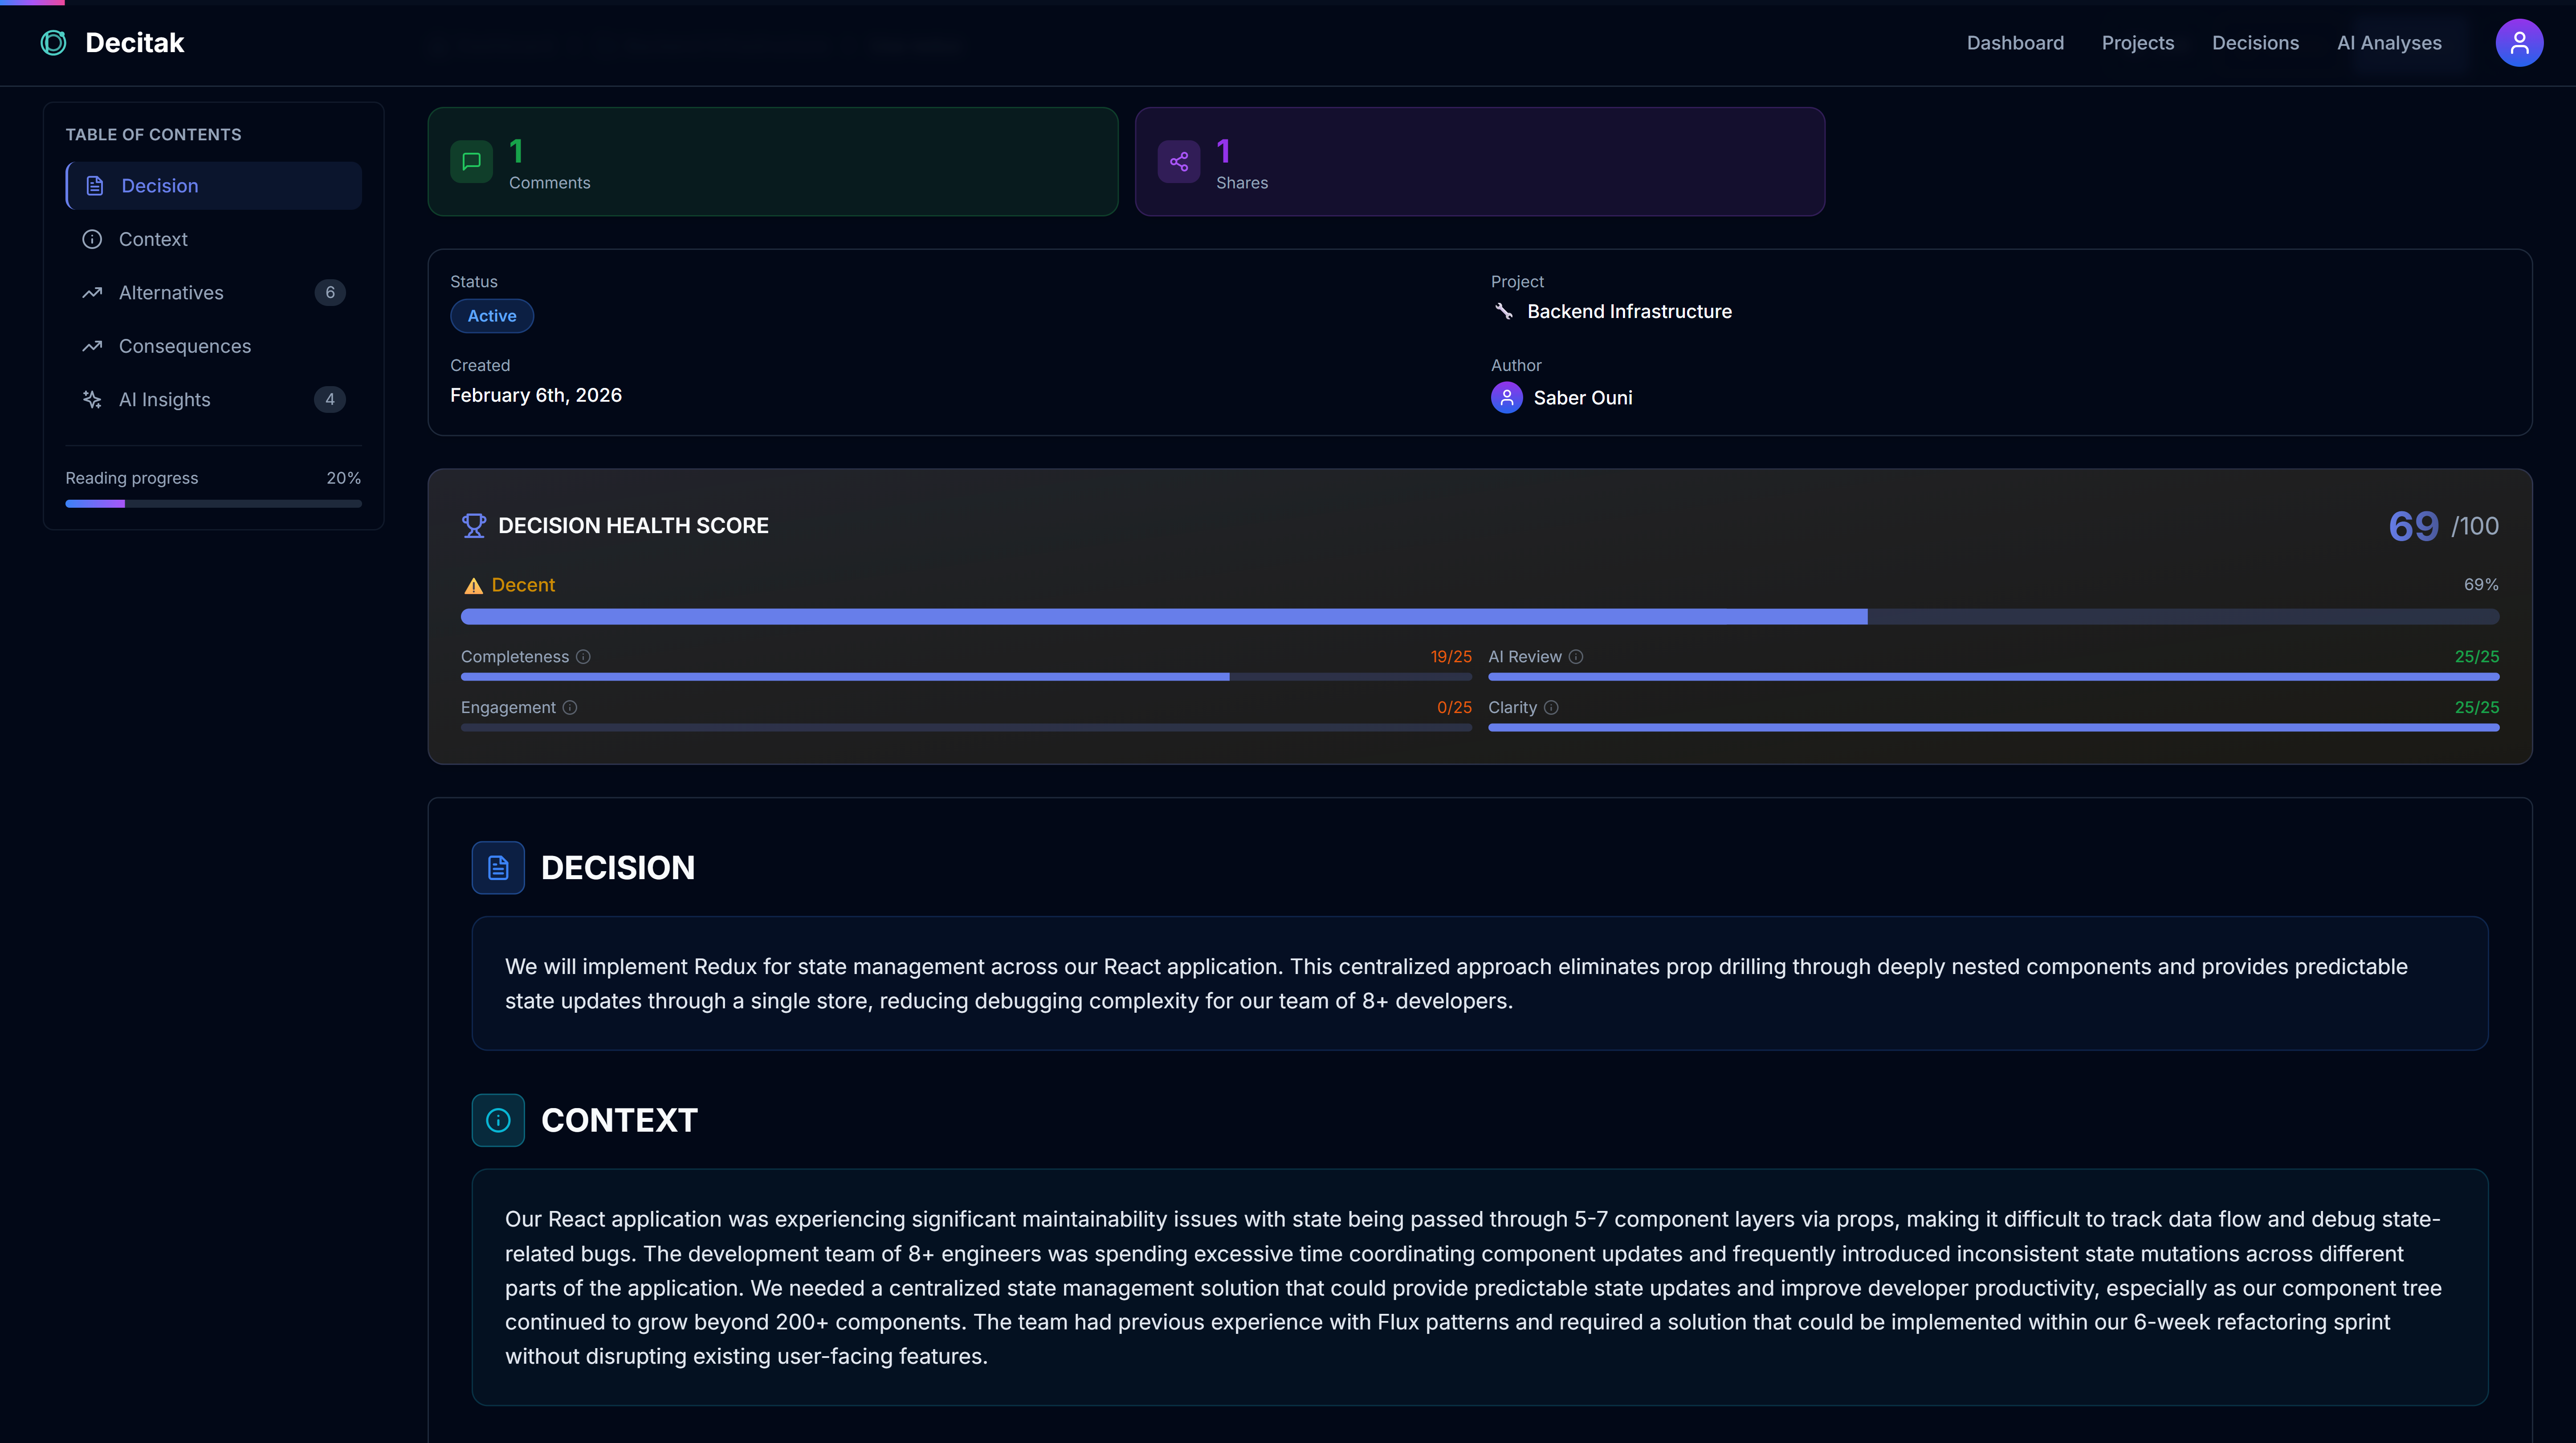Click the Completeness info icon
Viewport: 2576px width, 1443px height.
[x=583, y=657]
